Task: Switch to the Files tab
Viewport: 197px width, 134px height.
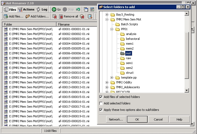Action: tap(10, 9)
